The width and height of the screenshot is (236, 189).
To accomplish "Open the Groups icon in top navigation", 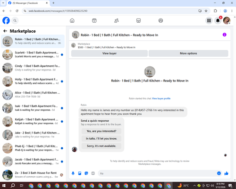I will 160,20.
